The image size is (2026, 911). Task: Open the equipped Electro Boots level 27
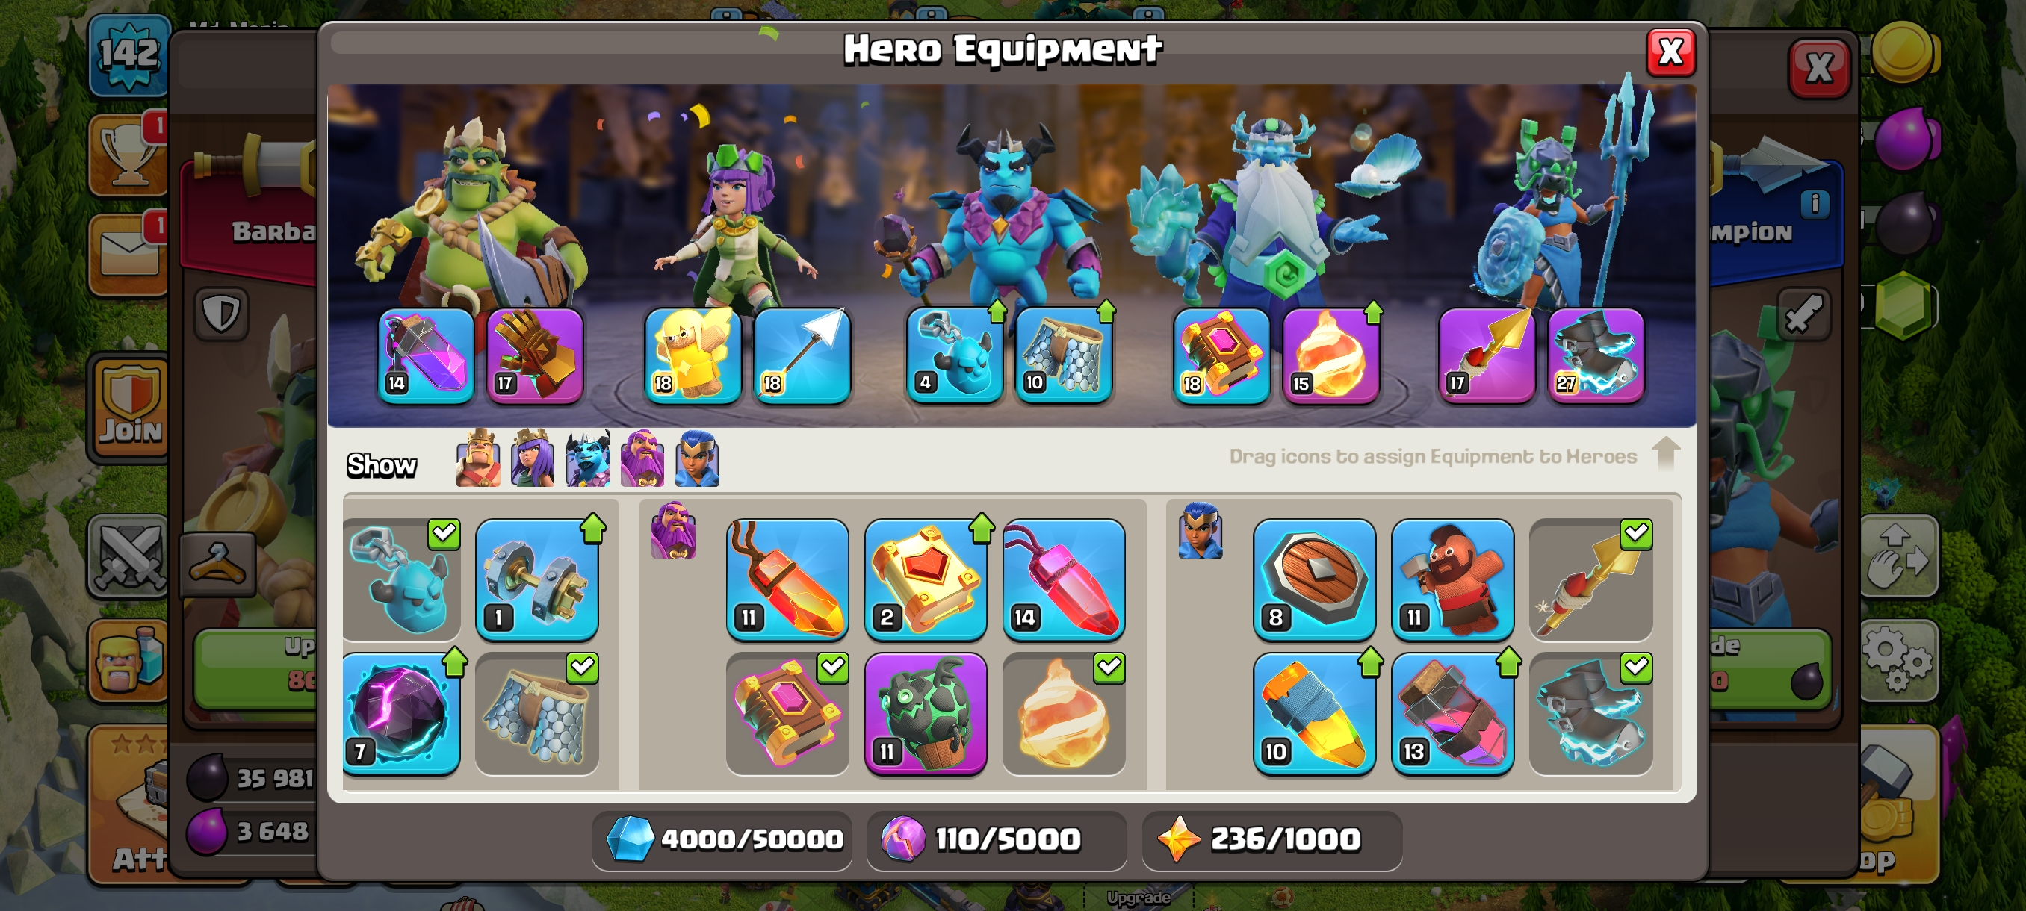click(x=1596, y=356)
